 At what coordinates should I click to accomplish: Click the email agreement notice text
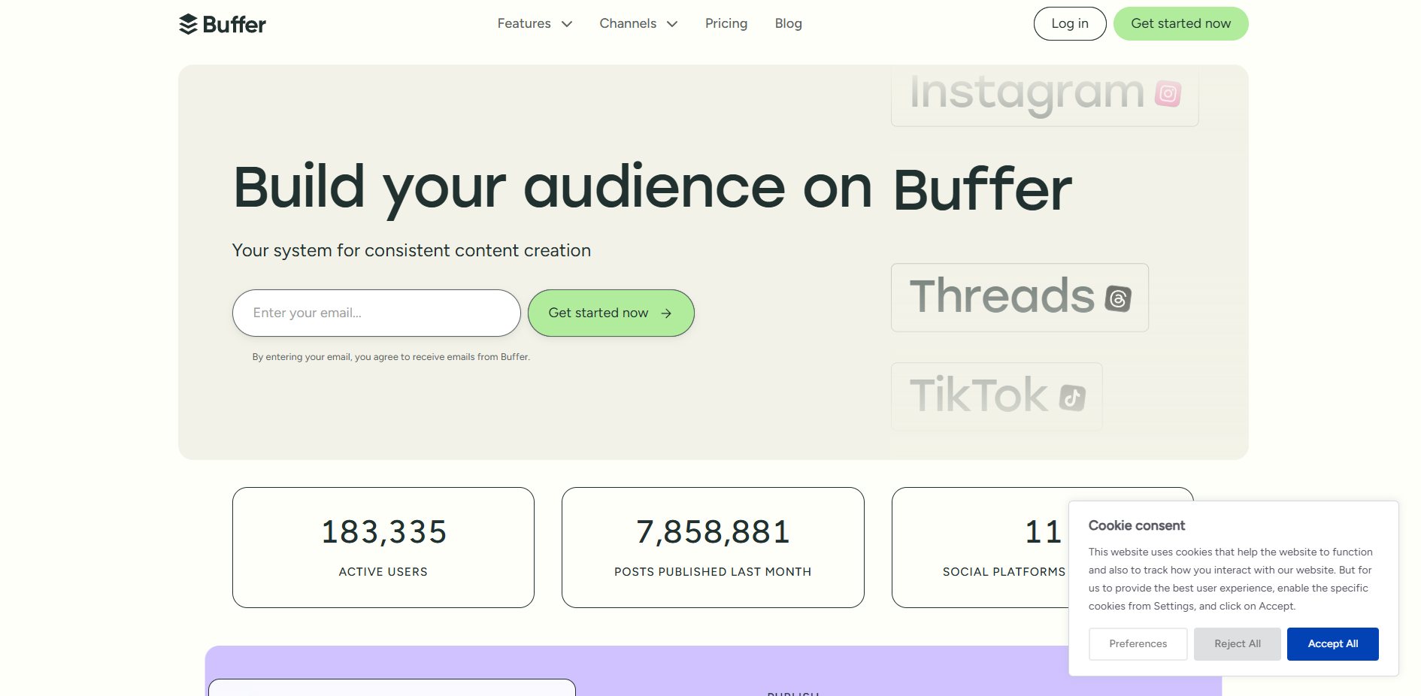point(391,357)
